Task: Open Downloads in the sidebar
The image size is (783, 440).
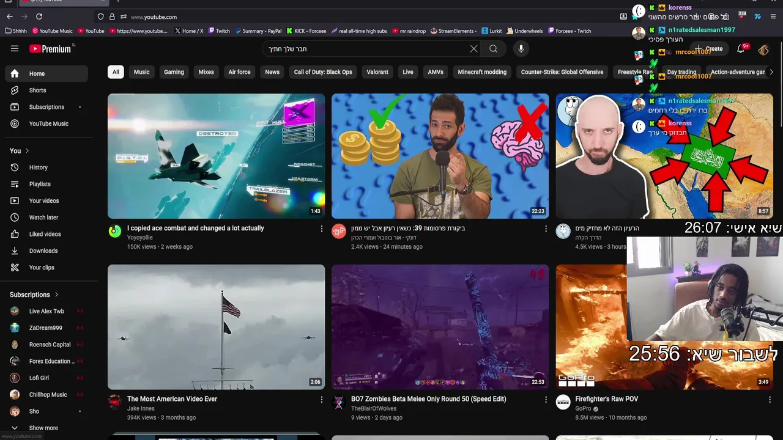Action: click(x=46, y=251)
